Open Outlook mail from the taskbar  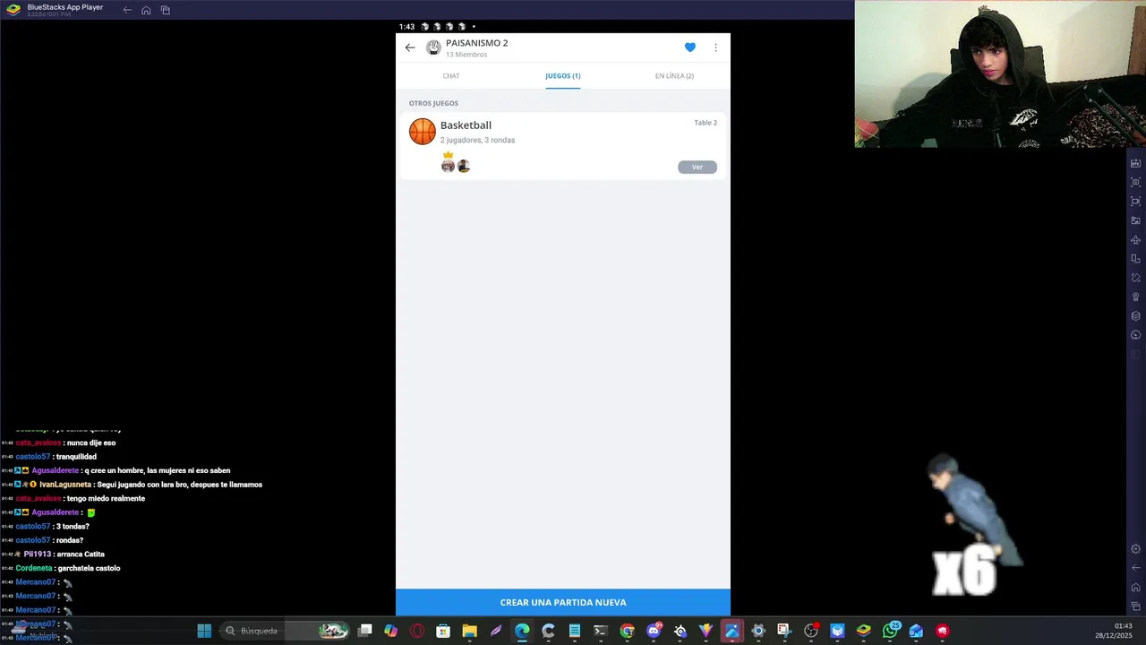click(x=916, y=631)
